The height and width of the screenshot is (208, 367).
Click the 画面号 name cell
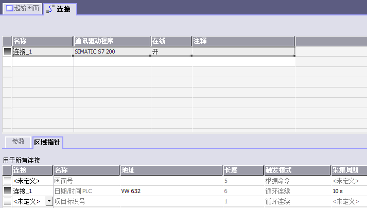coord(86,181)
